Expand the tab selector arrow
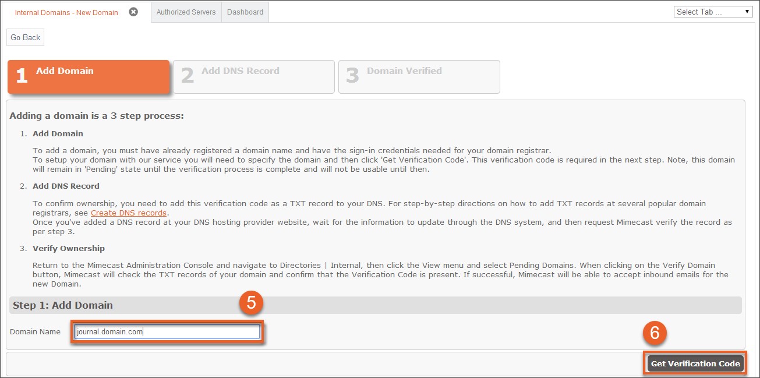 point(747,10)
